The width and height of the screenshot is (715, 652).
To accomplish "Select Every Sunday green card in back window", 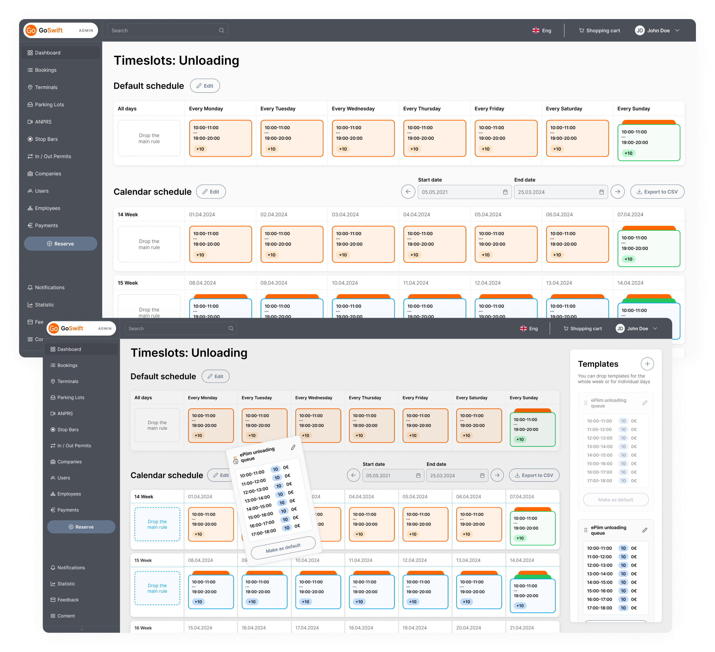I will point(649,143).
